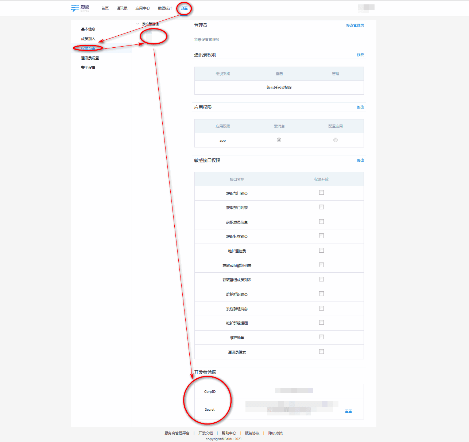Image resolution: width=469 pixels, height=442 pixels.
Task: Click the 通讯录搜索 row label
Action: tap(237, 352)
